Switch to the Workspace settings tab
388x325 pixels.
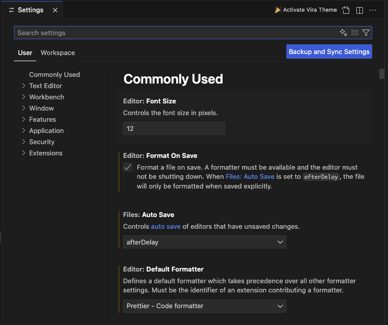coord(58,52)
